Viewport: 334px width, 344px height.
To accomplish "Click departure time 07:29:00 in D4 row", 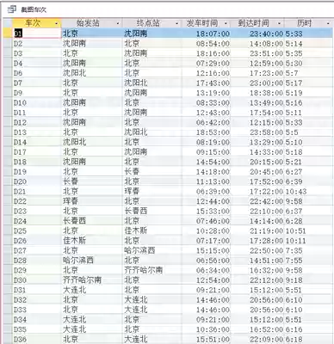I will [213, 64].
